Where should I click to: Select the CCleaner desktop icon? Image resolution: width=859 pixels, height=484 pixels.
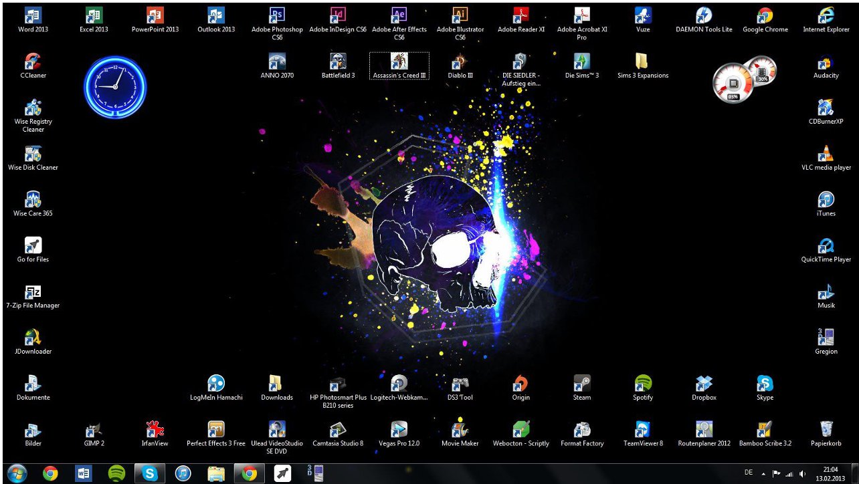click(x=33, y=63)
